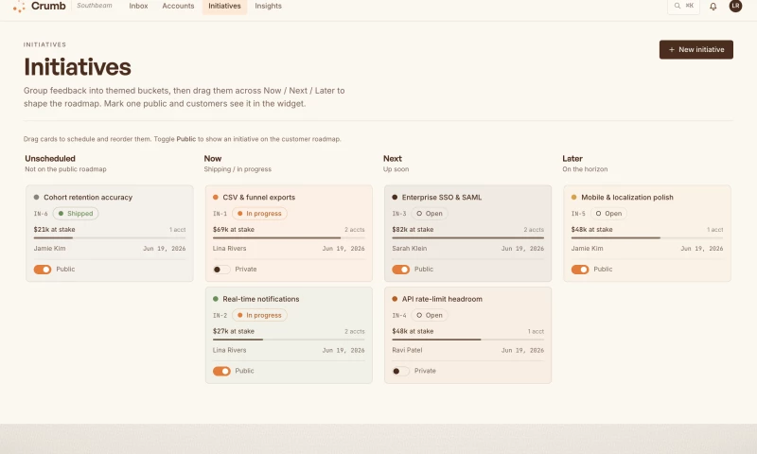Toggle Public on Real-time notifications

tap(221, 371)
